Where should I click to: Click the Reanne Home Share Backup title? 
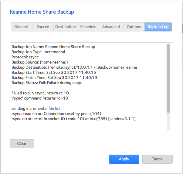pos(42,12)
